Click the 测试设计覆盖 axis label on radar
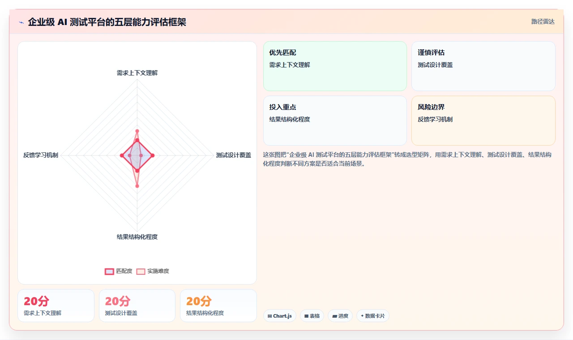Image resolution: width=573 pixels, height=340 pixels. 233,155
